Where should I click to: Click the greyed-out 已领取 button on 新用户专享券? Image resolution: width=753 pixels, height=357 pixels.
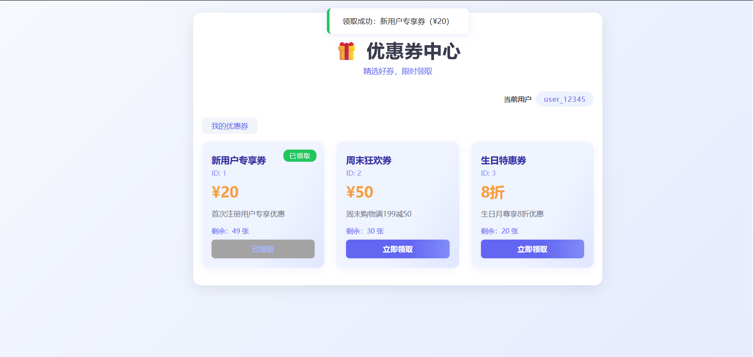263,249
